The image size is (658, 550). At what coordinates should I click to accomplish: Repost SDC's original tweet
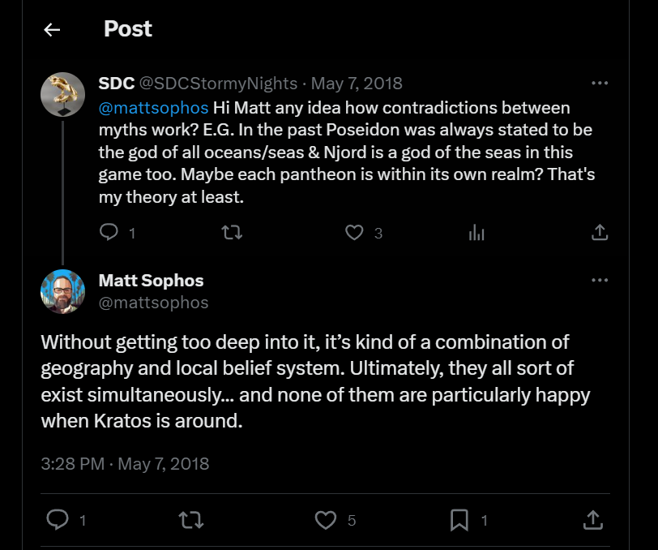click(232, 233)
